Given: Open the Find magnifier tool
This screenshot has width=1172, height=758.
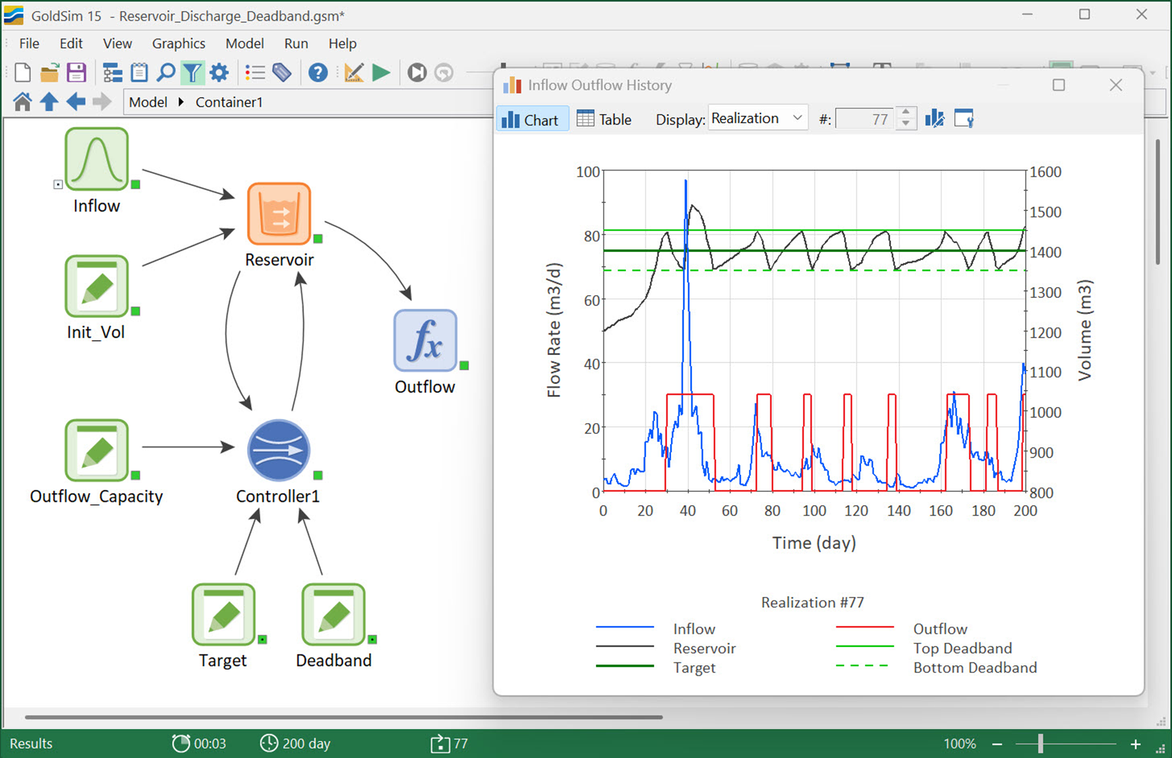Looking at the screenshot, I should point(165,73).
